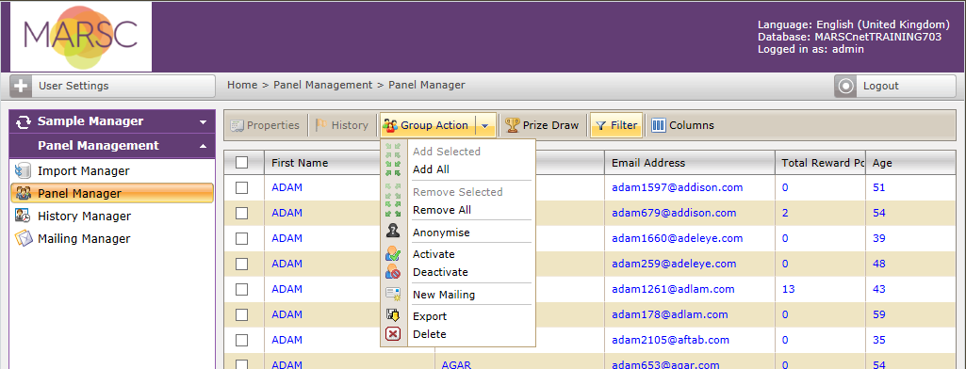Screen dimensions: 966x369
Task: Tick checkbox for adam1597@addison.com row
Action: click(242, 187)
